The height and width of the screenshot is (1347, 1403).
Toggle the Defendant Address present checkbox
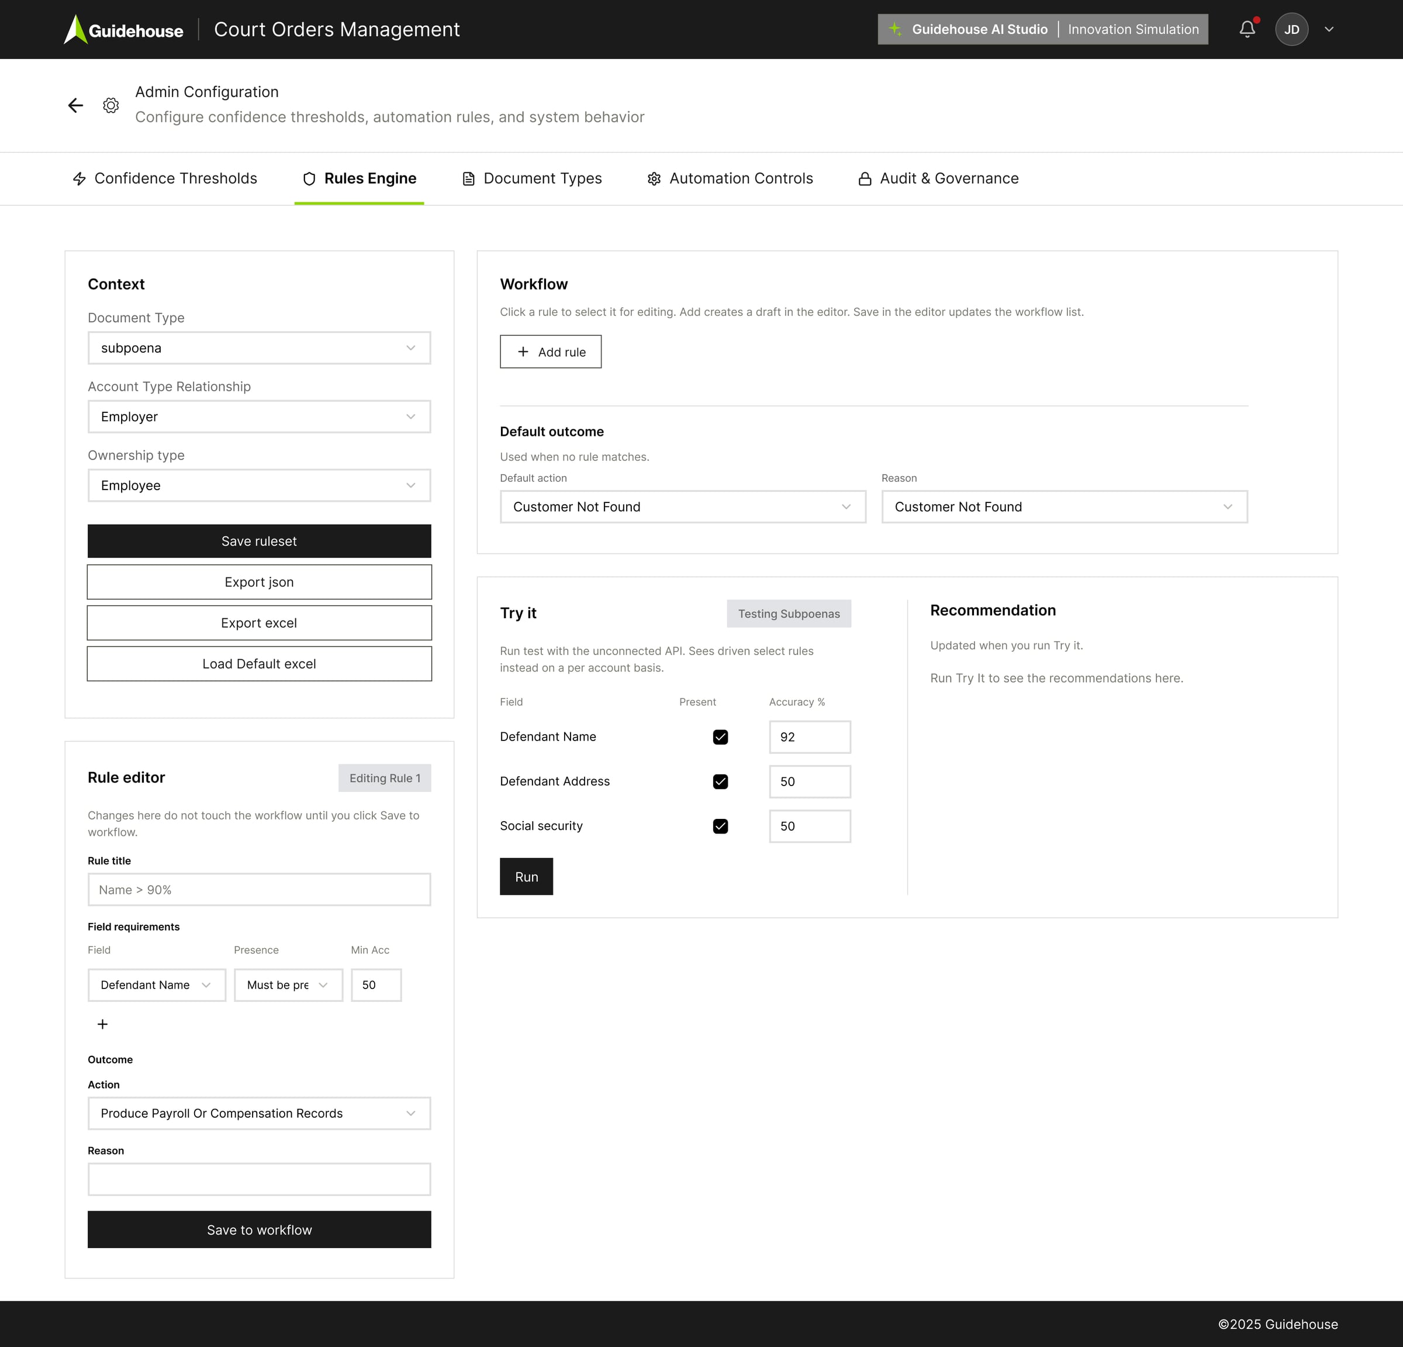720,781
